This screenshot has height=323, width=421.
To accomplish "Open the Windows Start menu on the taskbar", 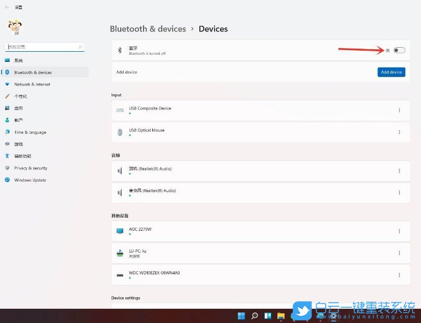I will 241,316.
